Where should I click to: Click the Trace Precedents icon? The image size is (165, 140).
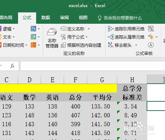click(x=110, y=29)
